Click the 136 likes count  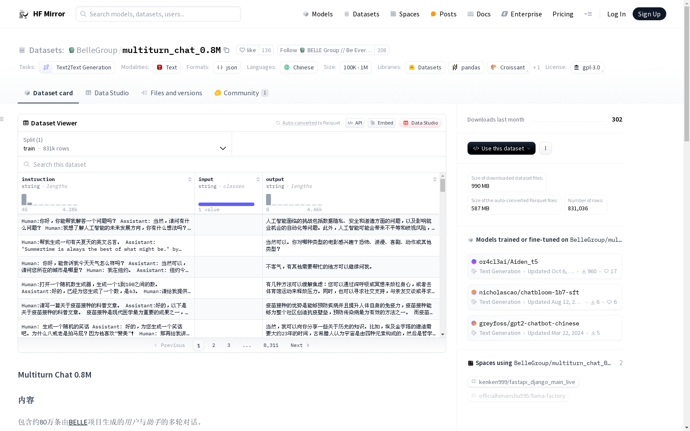pyautogui.click(x=267, y=50)
